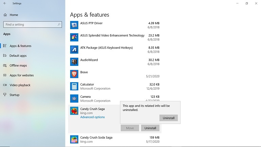Open the Startup apps section

click(x=15, y=95)
